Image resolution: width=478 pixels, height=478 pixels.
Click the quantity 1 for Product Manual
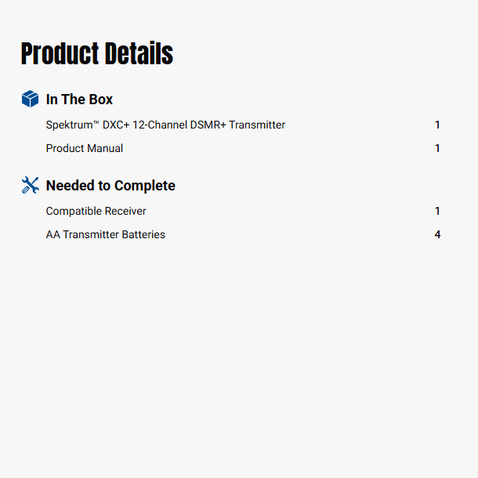tap(437, 148)
